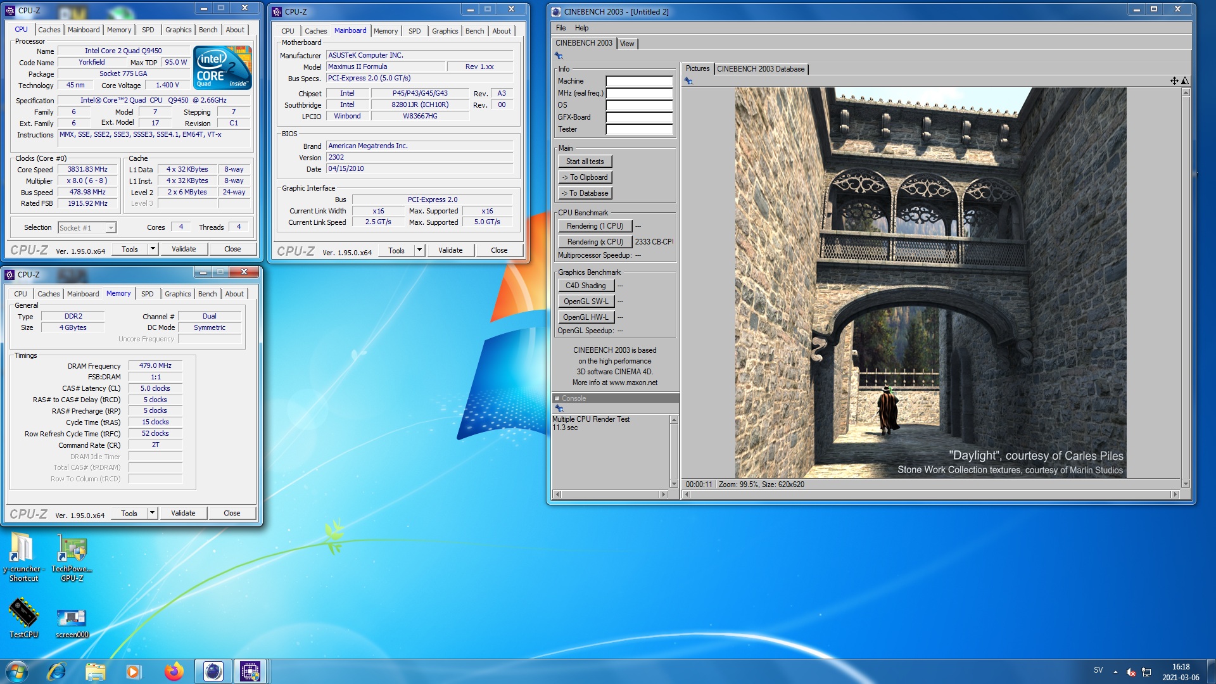Click Close button in CPU-Z Processor window
1216x684 pixels.
[x=232, y=249]
